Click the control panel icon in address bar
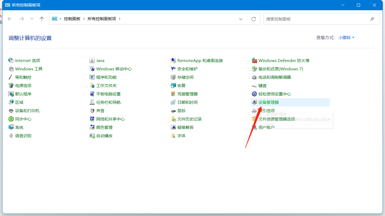Screen dimensions: 385x216 (x=55, y=19)
